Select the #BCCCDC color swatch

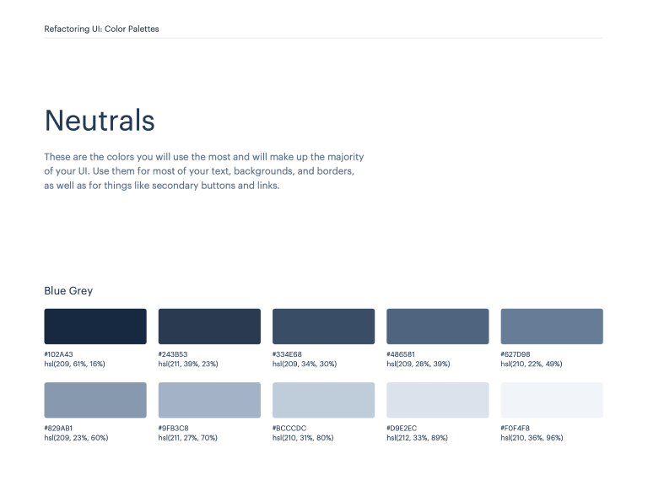click(323, 400)
